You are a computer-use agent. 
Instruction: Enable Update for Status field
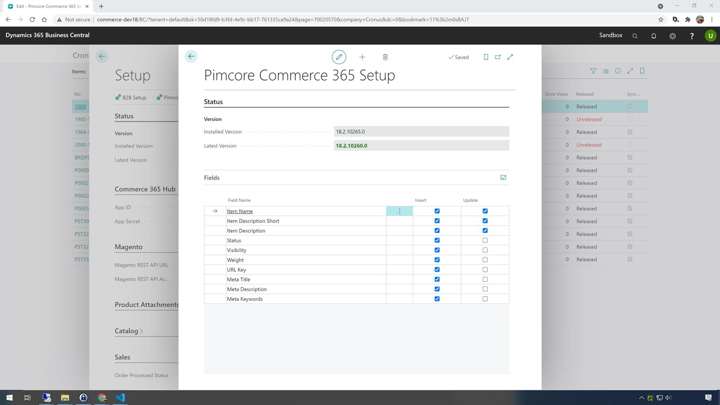point(485,240)
